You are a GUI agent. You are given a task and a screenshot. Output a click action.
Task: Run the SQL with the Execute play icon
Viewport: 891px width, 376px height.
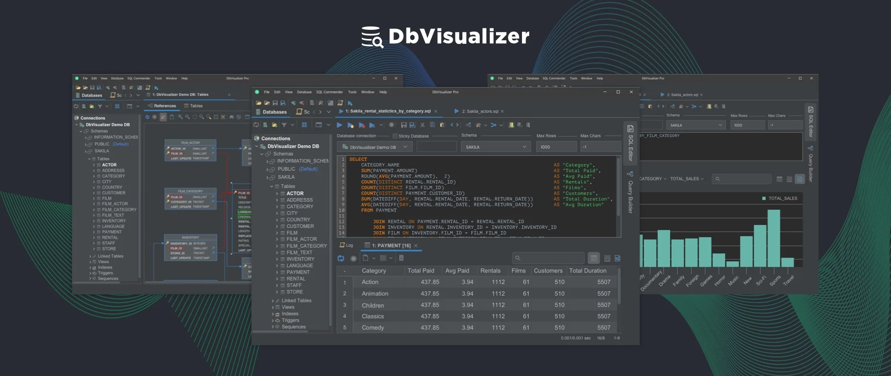[340, 125]
